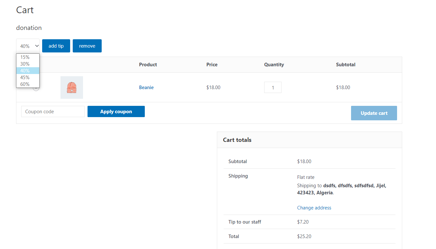Select the highlighted 40% tip option
The image size is (436, 249).
pos(25,70)
